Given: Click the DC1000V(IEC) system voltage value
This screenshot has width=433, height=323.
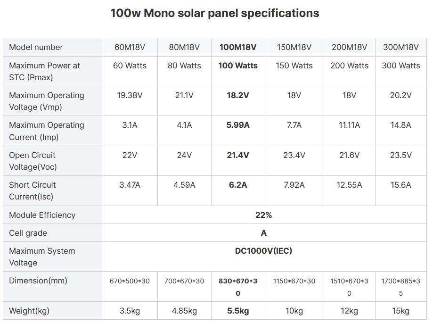Looking at the screenshot, I should (x=263, y=251).
